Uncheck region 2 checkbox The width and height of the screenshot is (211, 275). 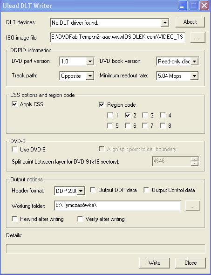tap(128, 115)
